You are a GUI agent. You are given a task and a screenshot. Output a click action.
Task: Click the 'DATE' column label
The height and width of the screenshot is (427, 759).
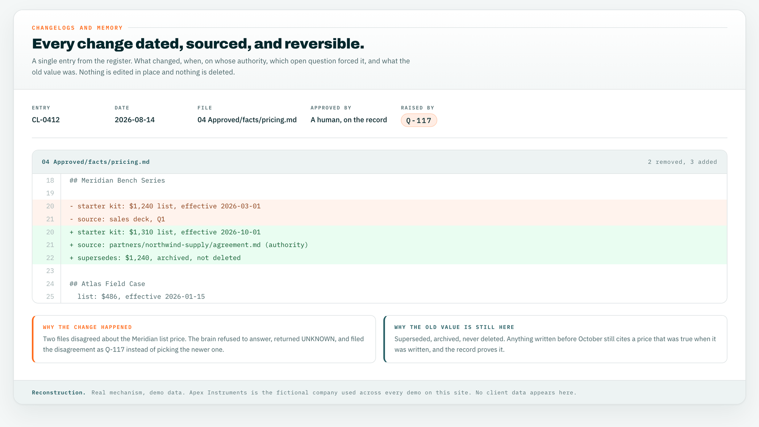(x=122, y=108)
